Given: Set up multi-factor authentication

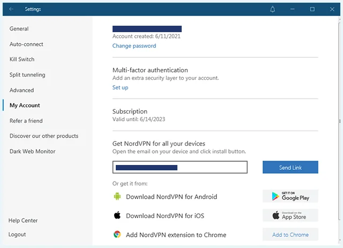Looking at the screenshot, I should [x=120, y=87].
